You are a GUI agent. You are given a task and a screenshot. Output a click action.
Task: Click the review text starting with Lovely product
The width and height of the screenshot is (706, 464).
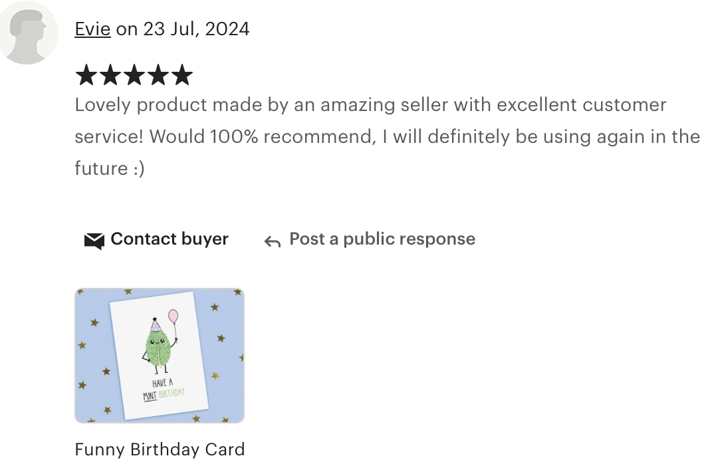point(387,136)
